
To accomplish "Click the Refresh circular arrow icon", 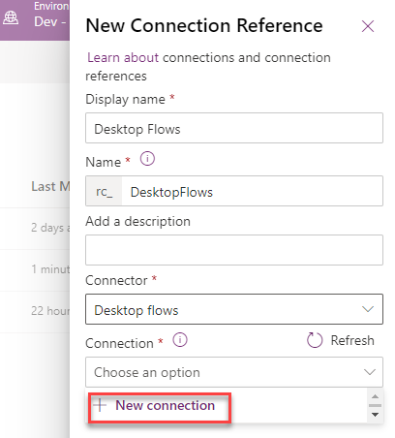I will tap(315, 340).
